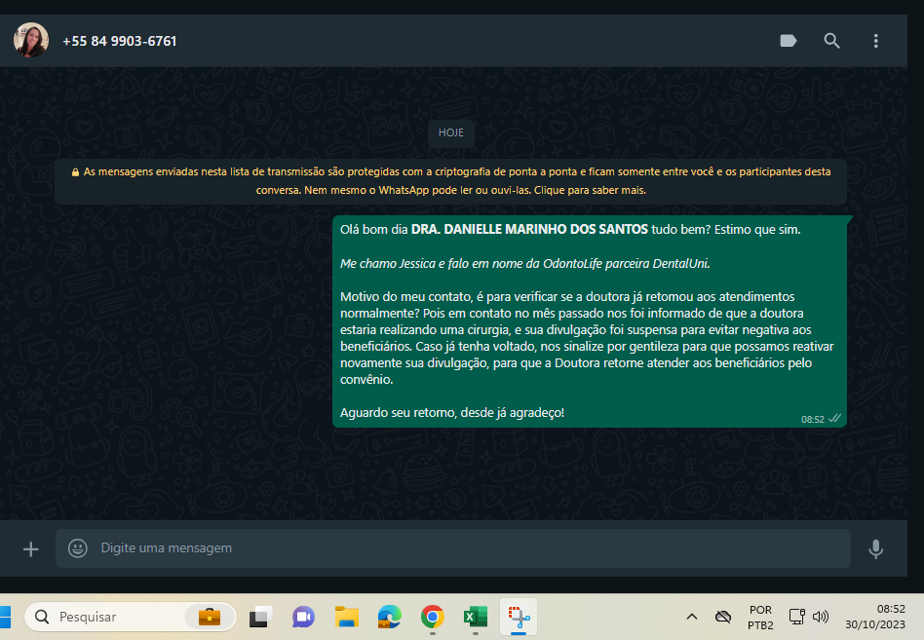924x640 pixels.
Task: Open File Explorer from the taskbar
Action: click(x=347, y=617)
